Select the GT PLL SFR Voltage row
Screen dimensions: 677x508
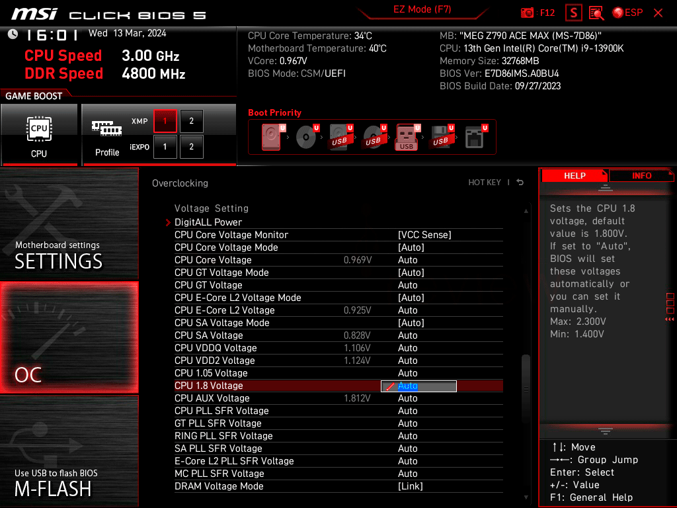coord(338,423)
